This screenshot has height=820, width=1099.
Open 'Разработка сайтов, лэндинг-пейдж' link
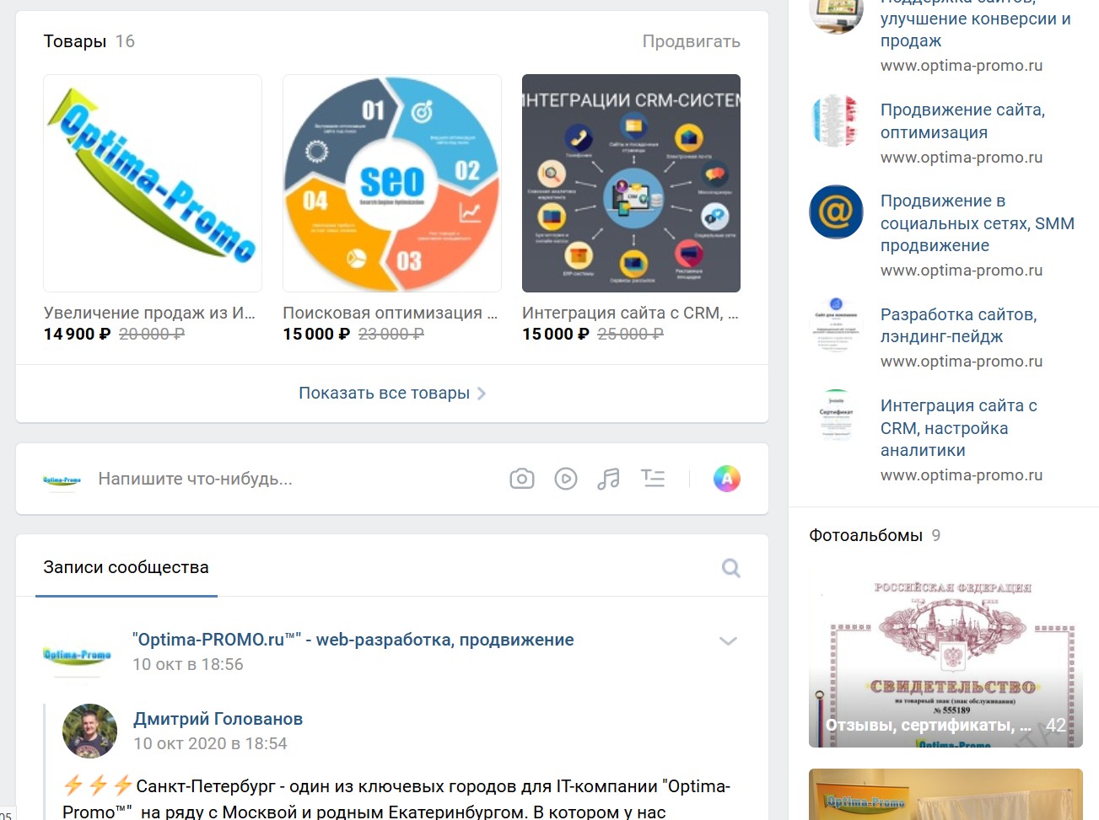959,325
